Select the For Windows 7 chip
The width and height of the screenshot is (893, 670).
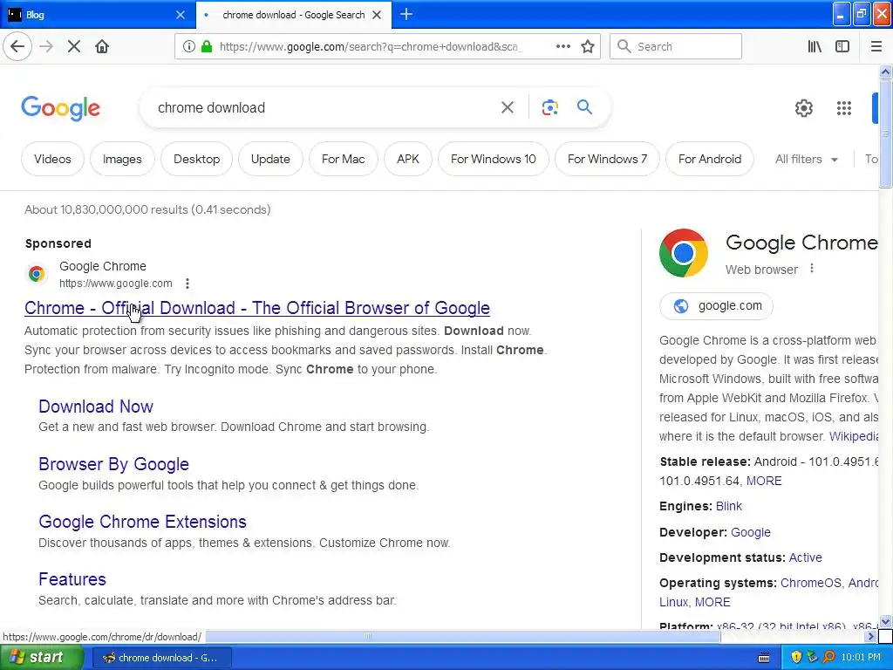[x=607, y=159]
